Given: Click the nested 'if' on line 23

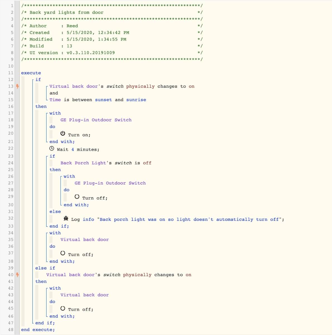Looking at the screenshot, I should click(52, 156).
